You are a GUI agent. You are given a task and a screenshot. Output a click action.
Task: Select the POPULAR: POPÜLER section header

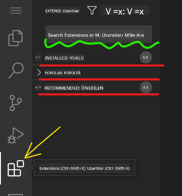62,73
